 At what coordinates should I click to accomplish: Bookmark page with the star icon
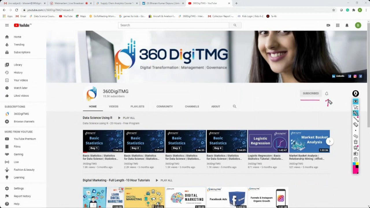334,10
